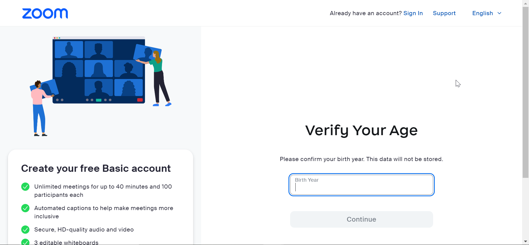Select the Birth Year input field
The image size is (529, 245).
point(361,185)
